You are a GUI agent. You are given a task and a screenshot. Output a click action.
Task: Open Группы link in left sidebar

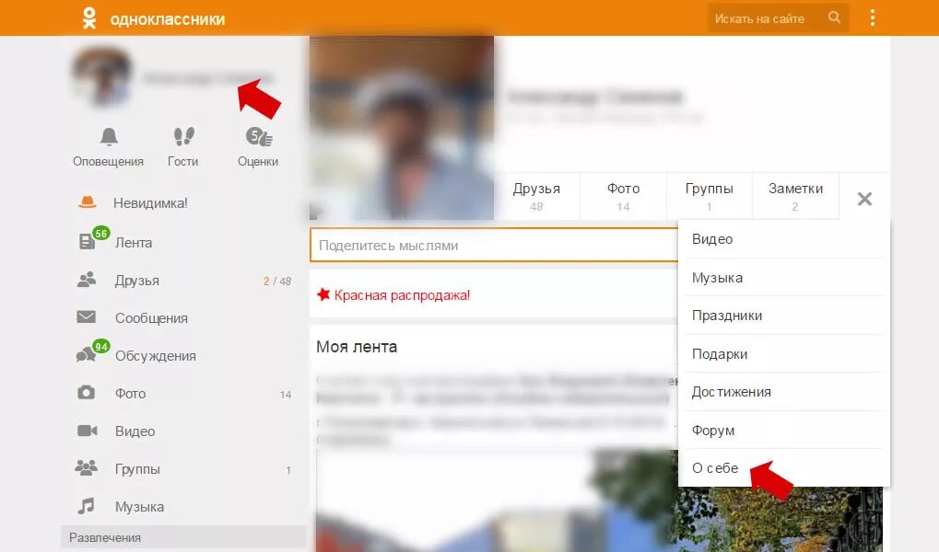pos(137,469)
